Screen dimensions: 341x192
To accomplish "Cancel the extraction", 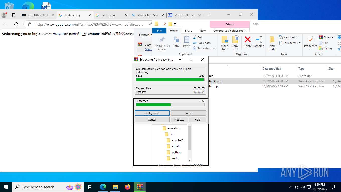I will 152,120.
